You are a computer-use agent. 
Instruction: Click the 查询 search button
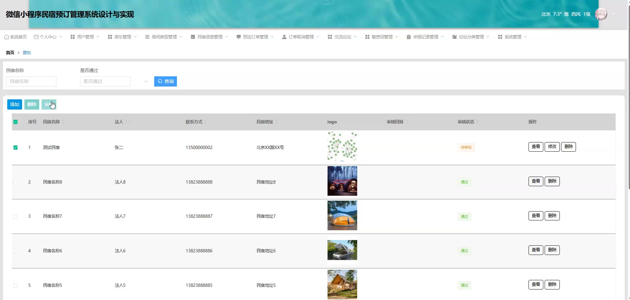pos(165,81)
